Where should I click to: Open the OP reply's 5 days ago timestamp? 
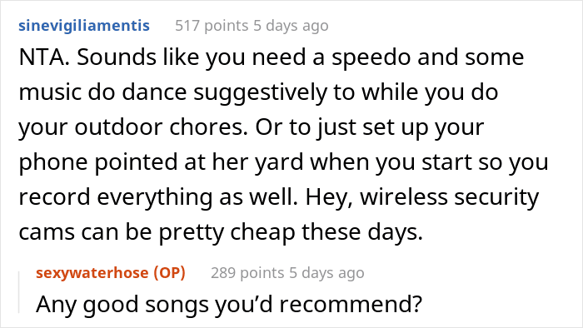point(326,273)
